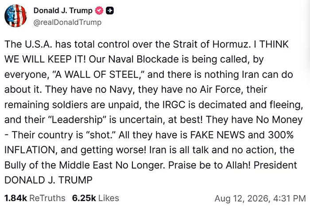Click the 4:31 PM time text
This screenshot has width=310, height=207.
pos(290,199)
